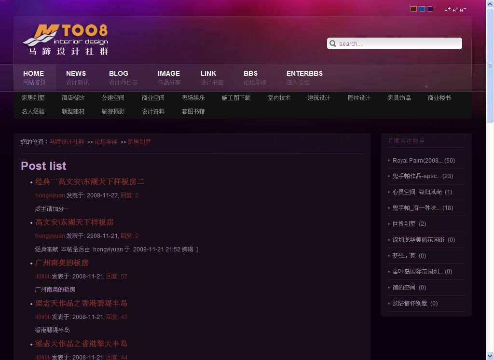The height and width of the screenshot is (360, 494).
Task: Click the search input field
Action: [395, 43]
